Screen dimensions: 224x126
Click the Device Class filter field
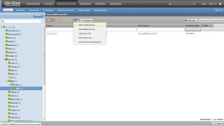(161, 29)
